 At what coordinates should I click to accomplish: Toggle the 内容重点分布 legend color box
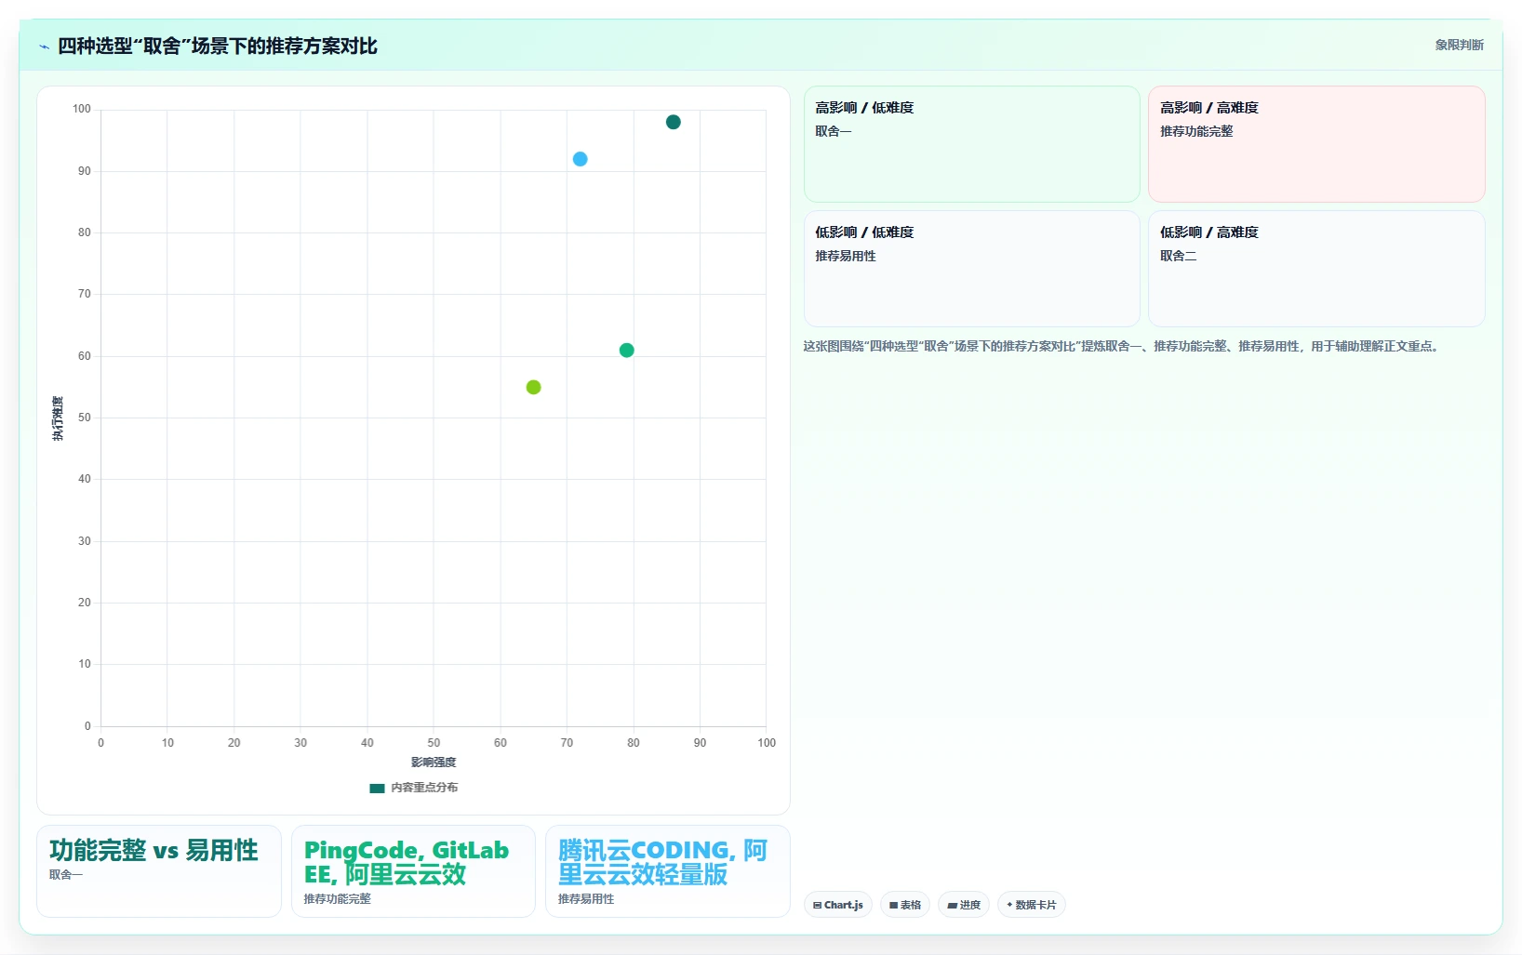click(377, 788)
